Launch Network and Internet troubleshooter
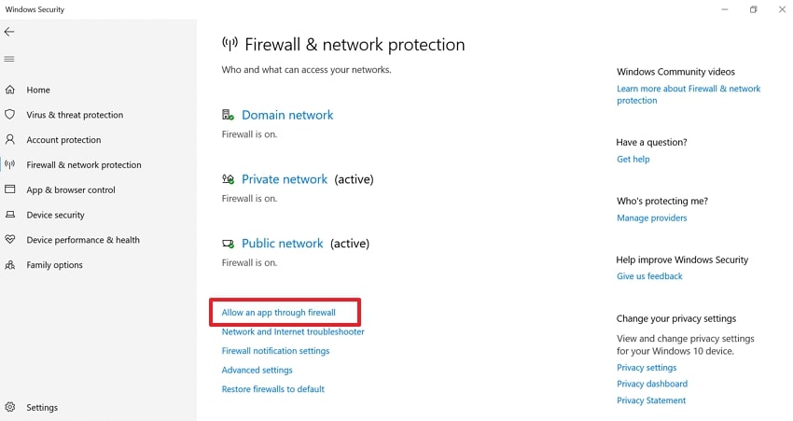793x421 pixels. (293, 331)
